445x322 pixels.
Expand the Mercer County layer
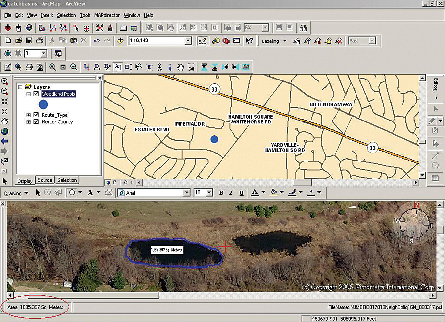[x=28, y=122]
